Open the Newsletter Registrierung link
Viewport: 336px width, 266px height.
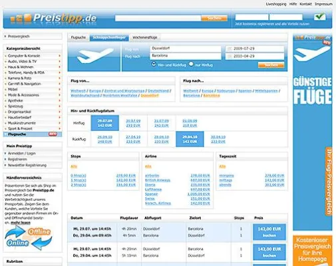tap(27, 165)
